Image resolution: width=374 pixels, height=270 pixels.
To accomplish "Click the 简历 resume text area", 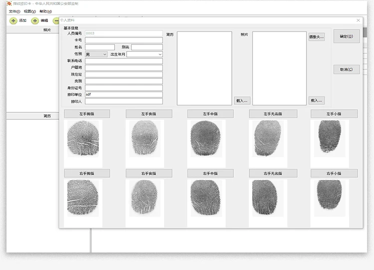I will point(204,68).
